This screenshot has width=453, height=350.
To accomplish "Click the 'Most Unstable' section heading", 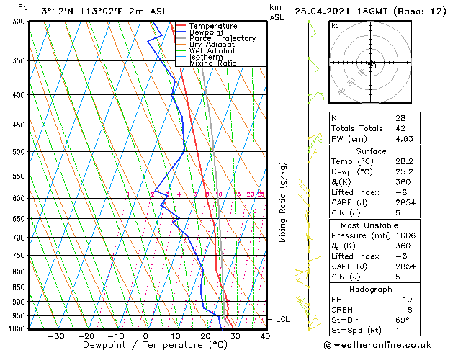I will 369,225.
